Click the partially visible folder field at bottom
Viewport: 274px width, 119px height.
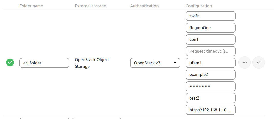(44, 118)
